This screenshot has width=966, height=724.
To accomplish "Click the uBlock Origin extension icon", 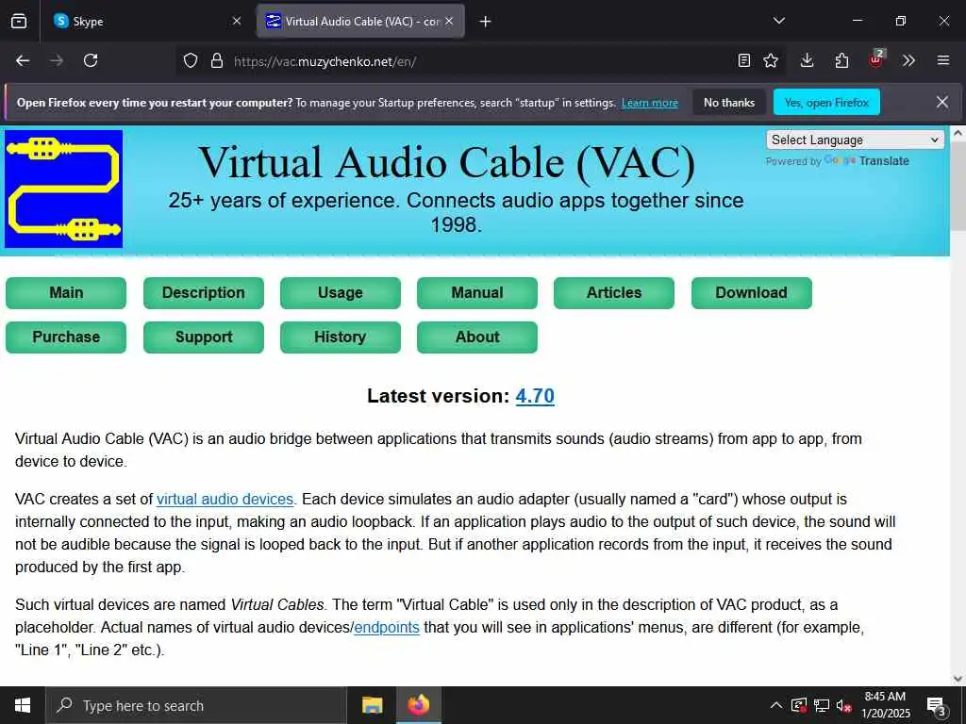I will click(x=876, y=59).
